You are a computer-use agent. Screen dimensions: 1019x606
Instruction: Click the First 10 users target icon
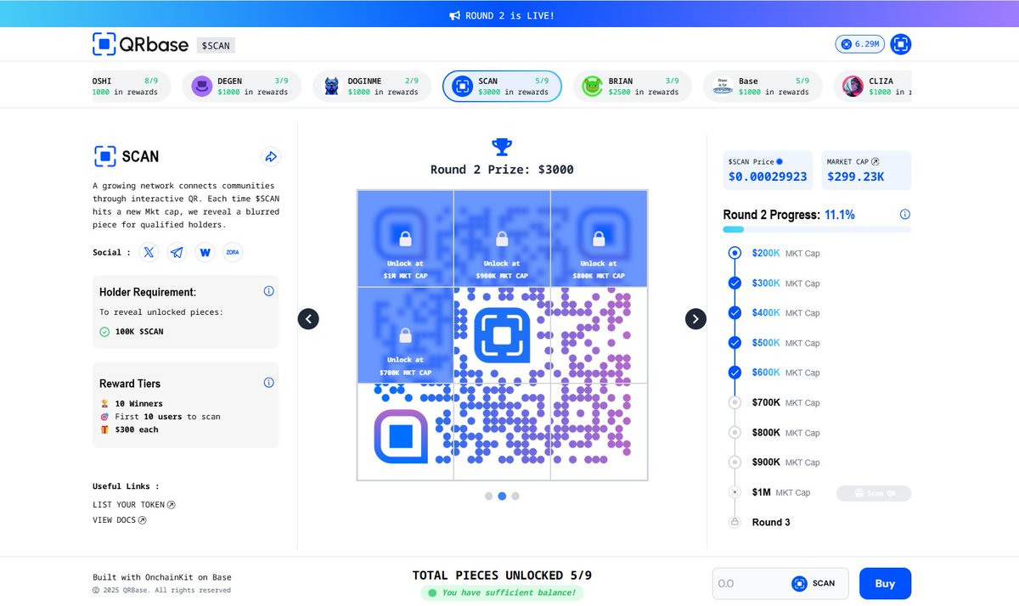click(x=104, y=417)
